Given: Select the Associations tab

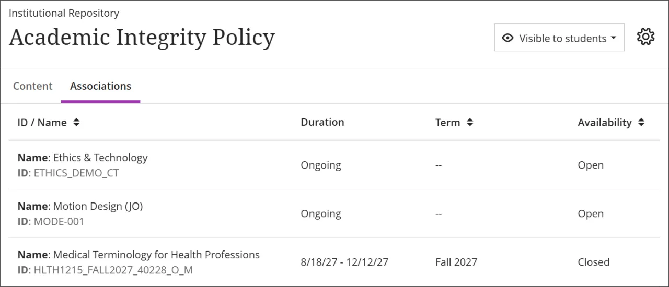Looking at the screenshot, I should coord(100,86).
